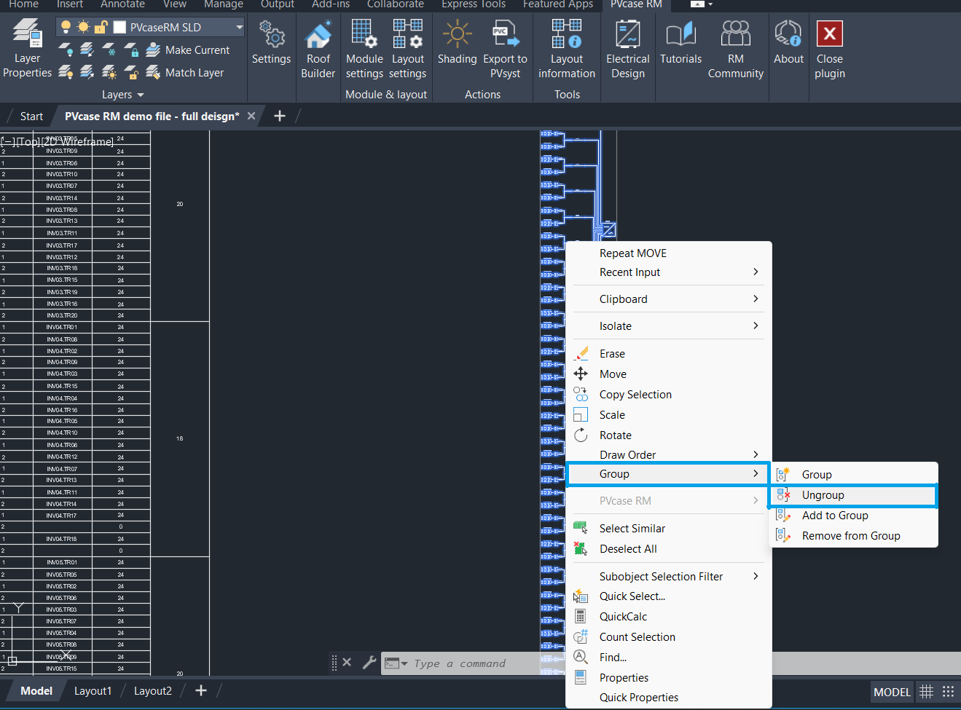Click Make Current layer button
Viewport: 961px width, 710px height.
coord(188,50)
